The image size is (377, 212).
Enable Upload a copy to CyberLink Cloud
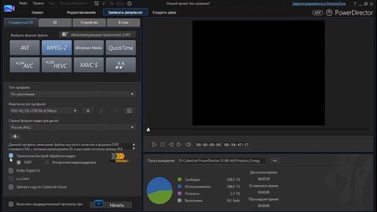pyautogui.click(x=11, y=187)
